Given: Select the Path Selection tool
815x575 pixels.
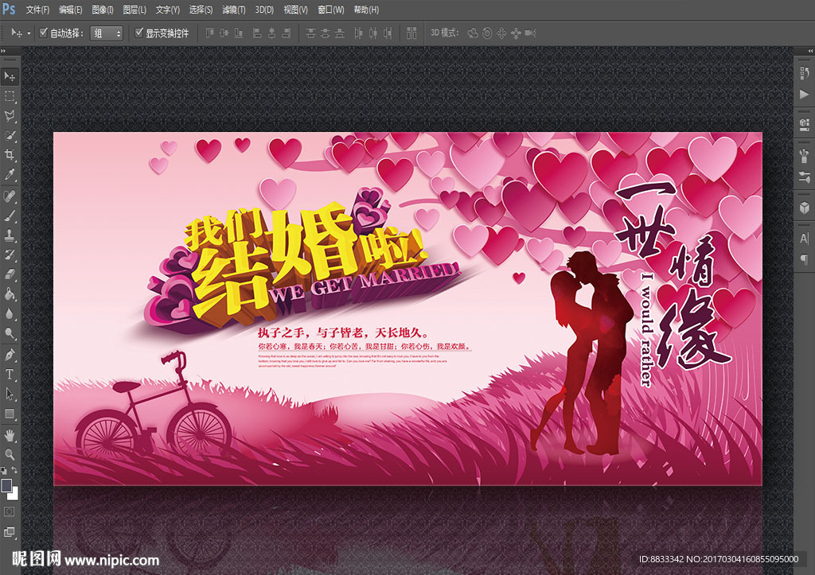Looking at the screenshot, I should coord(10,394).
